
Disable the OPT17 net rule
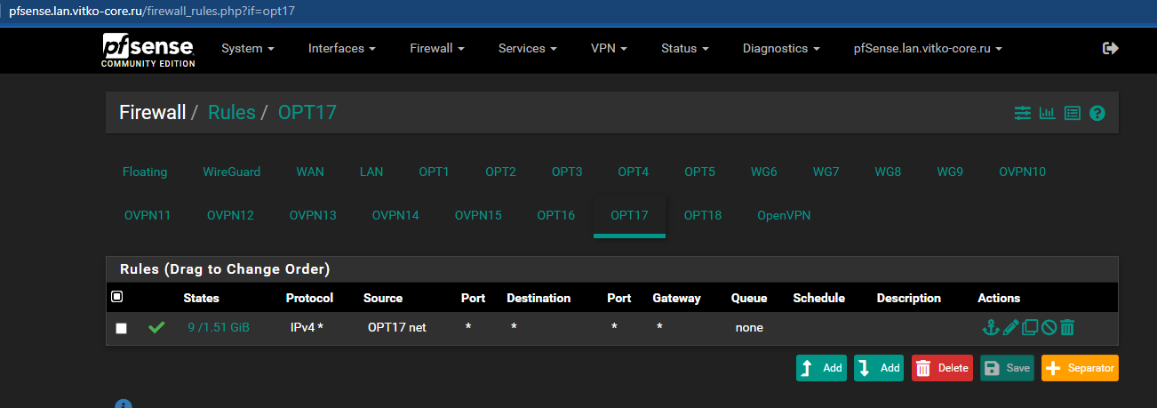(1049, 328)
